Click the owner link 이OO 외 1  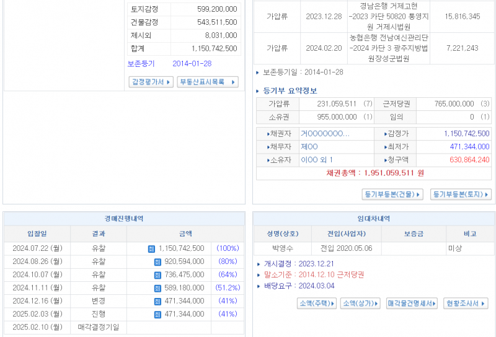pyautogui.click(x=316, y=160)
